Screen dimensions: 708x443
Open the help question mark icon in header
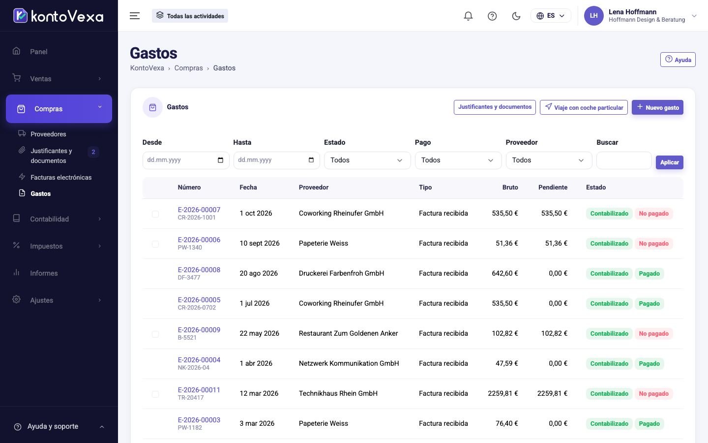click(492, 16)
